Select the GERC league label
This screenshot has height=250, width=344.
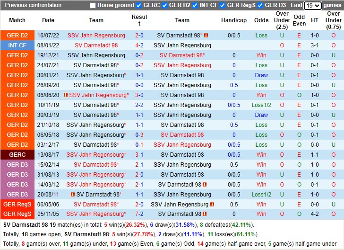[x=17, y=154]
